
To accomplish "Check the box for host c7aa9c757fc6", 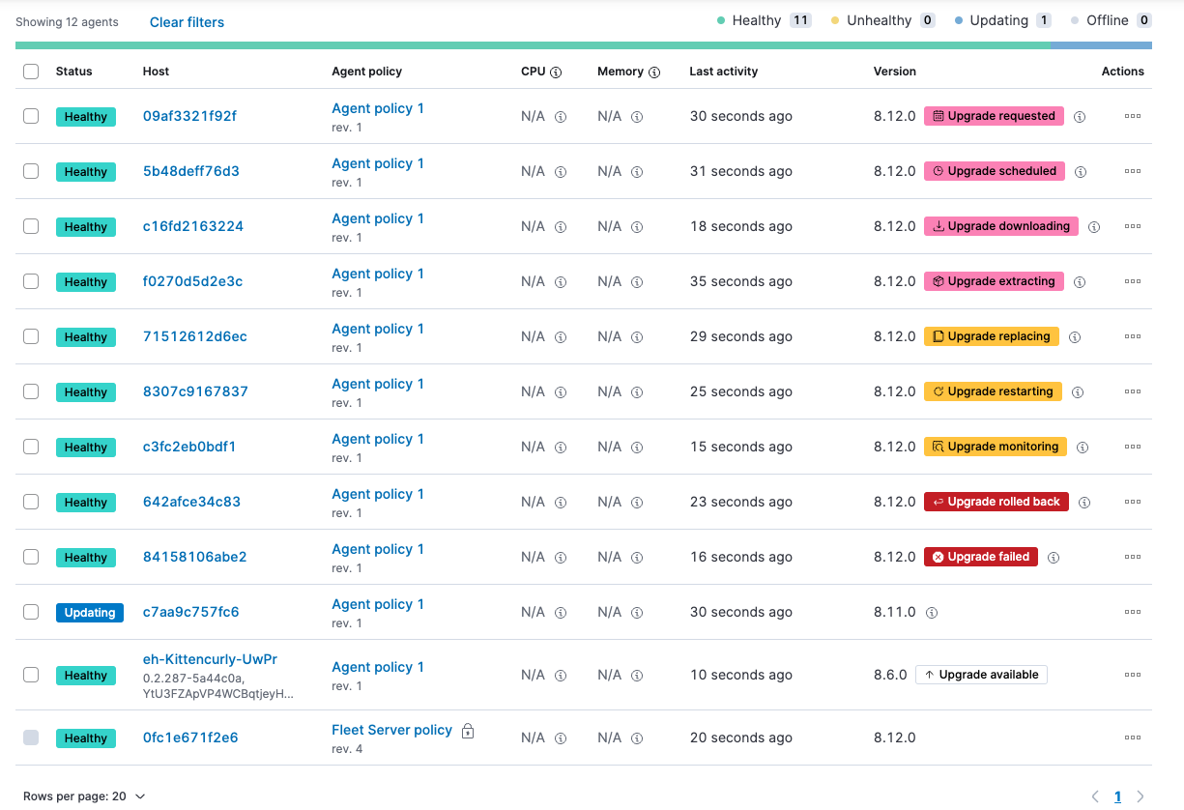I will (x=31, y=612).
